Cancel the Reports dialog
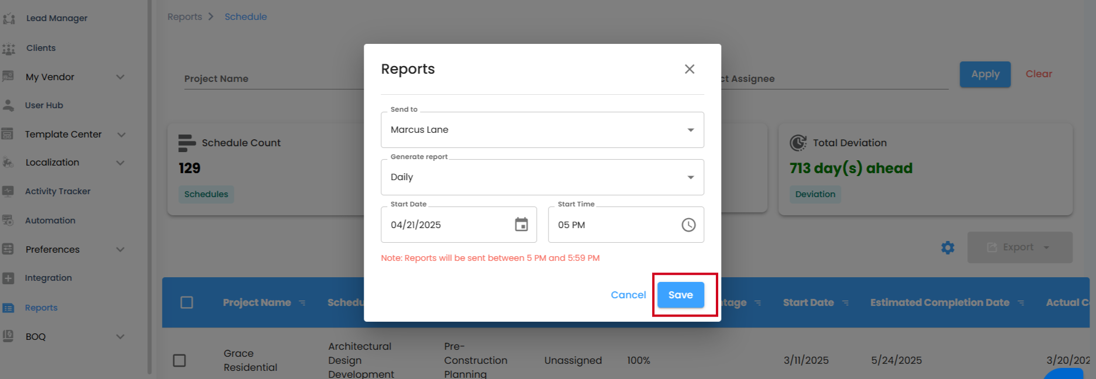 (628, 295)
